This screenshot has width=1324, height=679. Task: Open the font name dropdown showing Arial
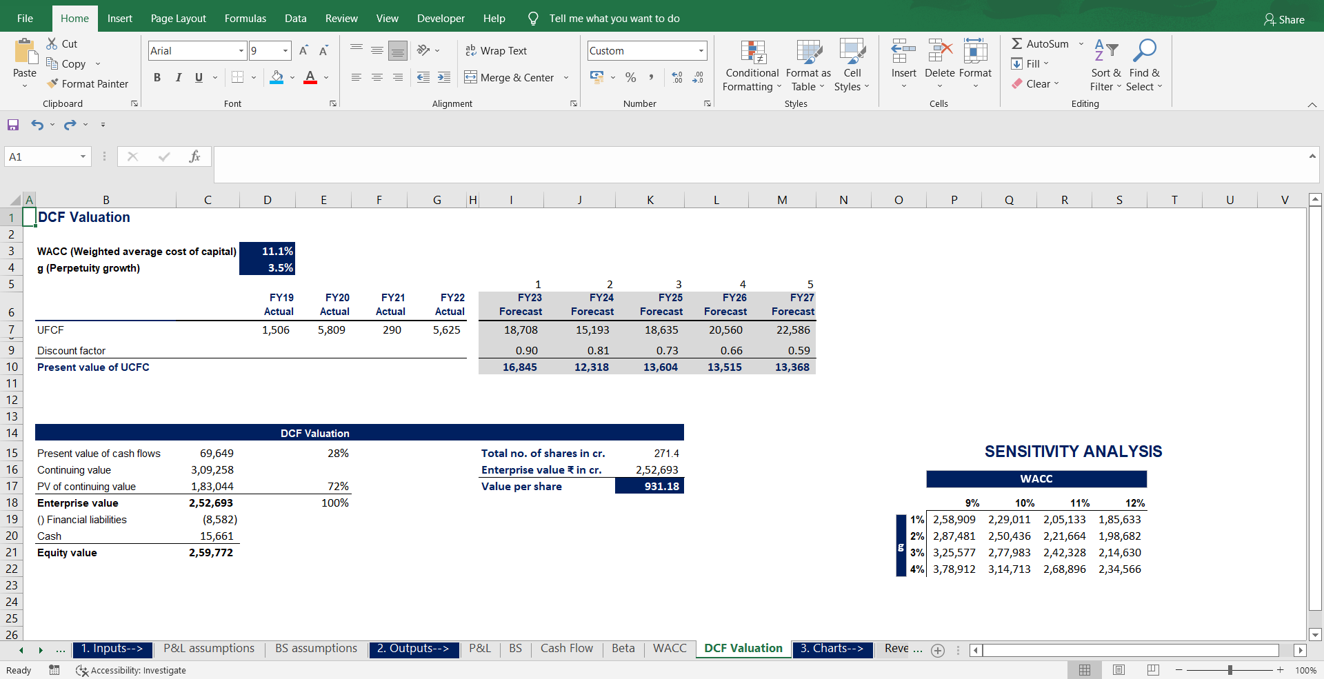(241, 50)
